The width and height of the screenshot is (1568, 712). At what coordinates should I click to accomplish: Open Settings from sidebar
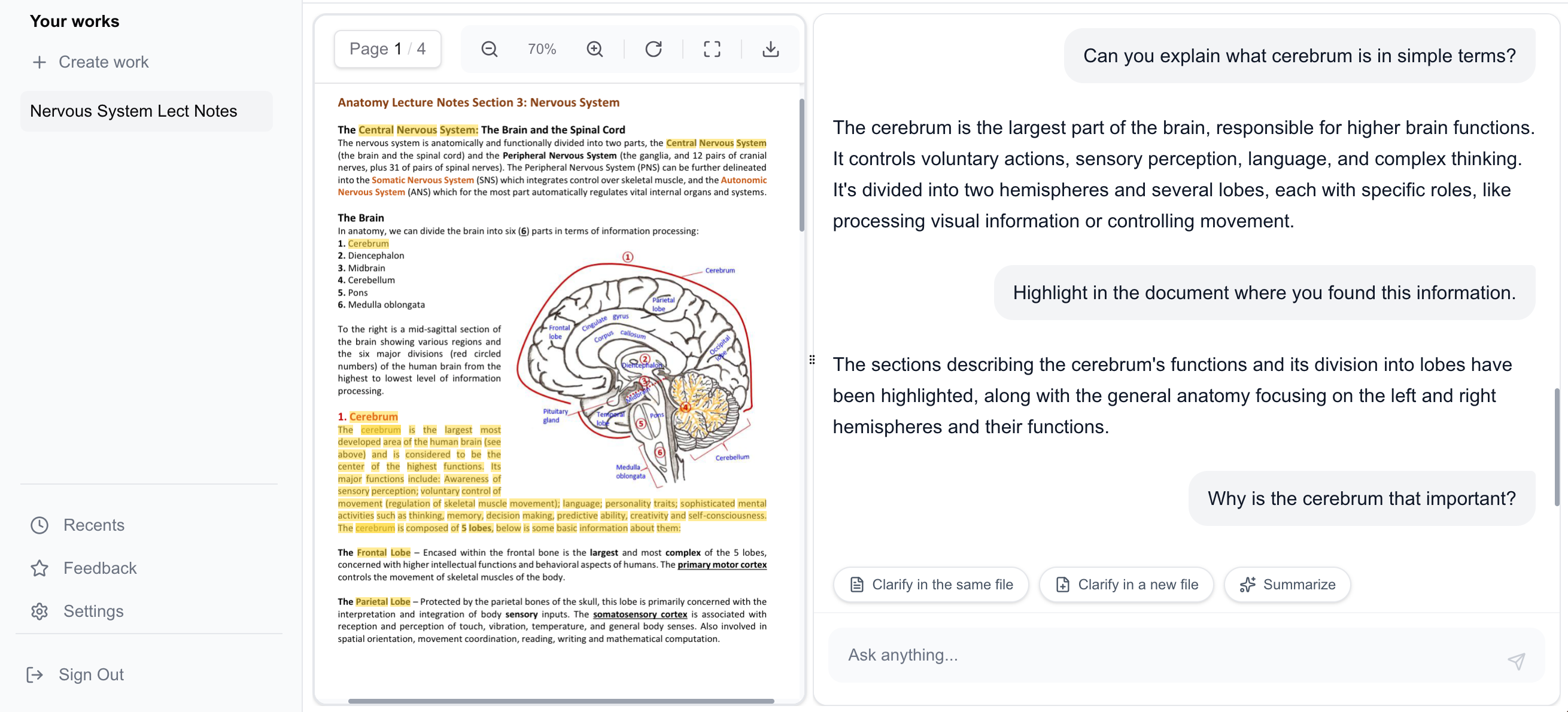(x=93, y=611)
